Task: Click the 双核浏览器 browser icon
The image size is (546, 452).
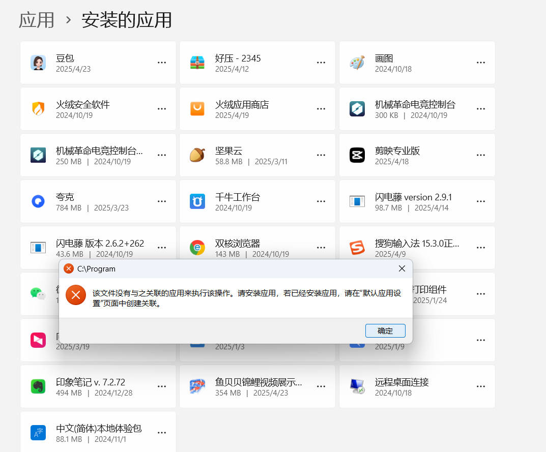Action: (197, 248)
